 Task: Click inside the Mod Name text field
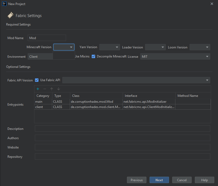pos(47,38)
